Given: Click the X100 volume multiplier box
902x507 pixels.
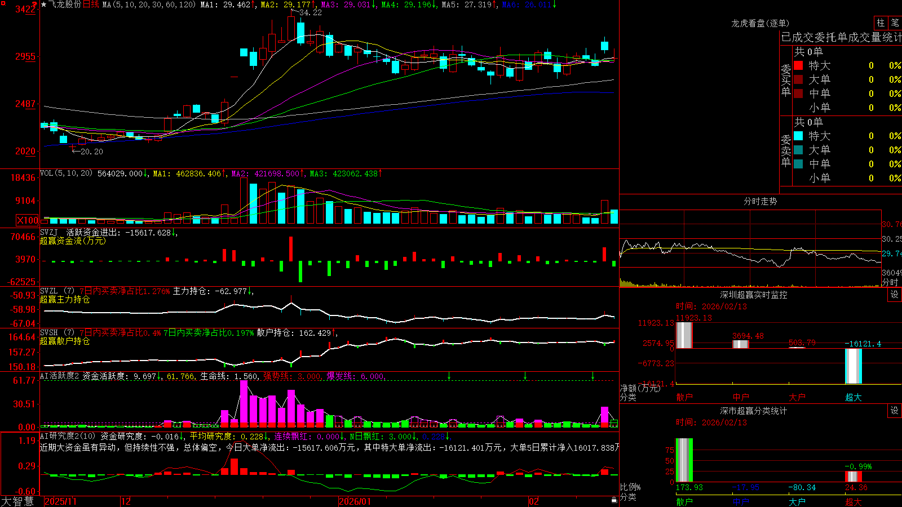Looking at the screenshot, I should coord(28,220).
